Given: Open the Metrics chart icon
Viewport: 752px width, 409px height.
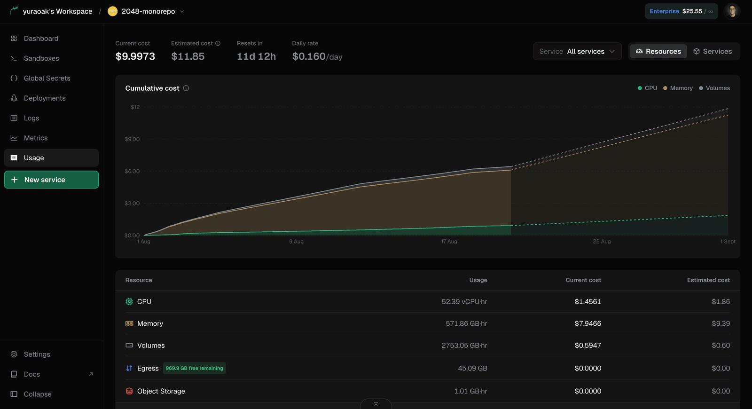Looking at the screenshot, I should [14, 138].
